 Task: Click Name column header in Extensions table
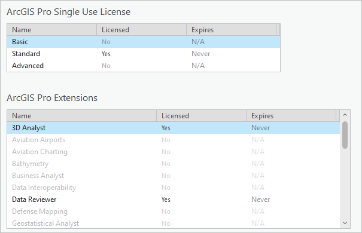coord(82,116)
